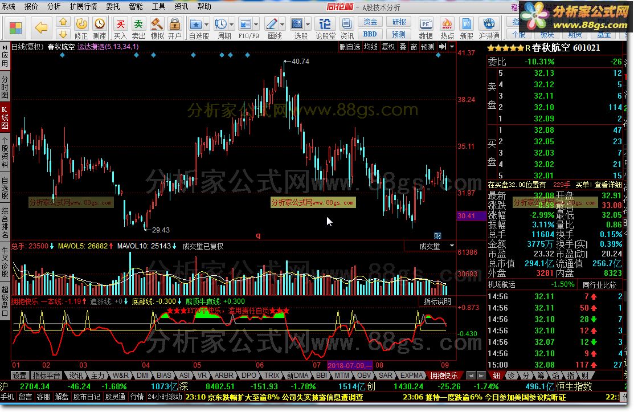Click the 资金 button
Screen dimensions: 634x412
[x=370, y=22]
